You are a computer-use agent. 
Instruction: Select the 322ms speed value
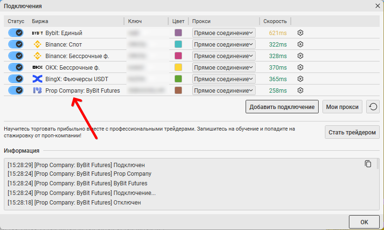[x=278, y=45]
